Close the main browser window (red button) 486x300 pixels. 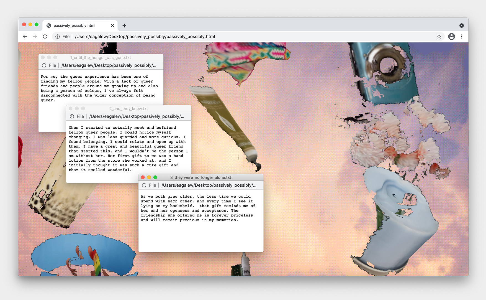pos(24,24)
